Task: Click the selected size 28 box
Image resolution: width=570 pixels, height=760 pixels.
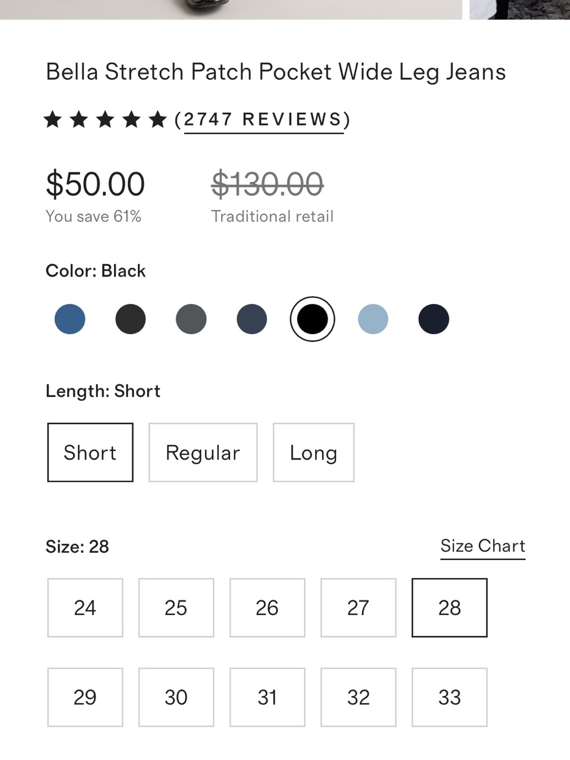Action: 450,608
